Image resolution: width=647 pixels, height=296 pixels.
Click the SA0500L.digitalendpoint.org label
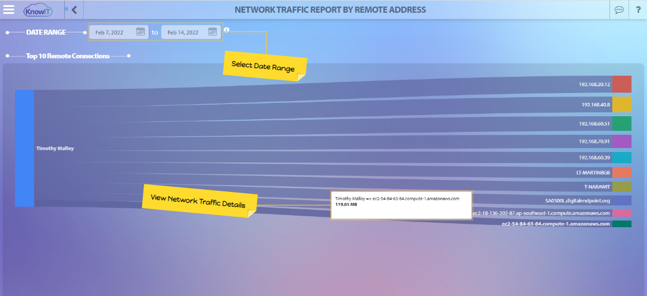(x=577, y=200)
